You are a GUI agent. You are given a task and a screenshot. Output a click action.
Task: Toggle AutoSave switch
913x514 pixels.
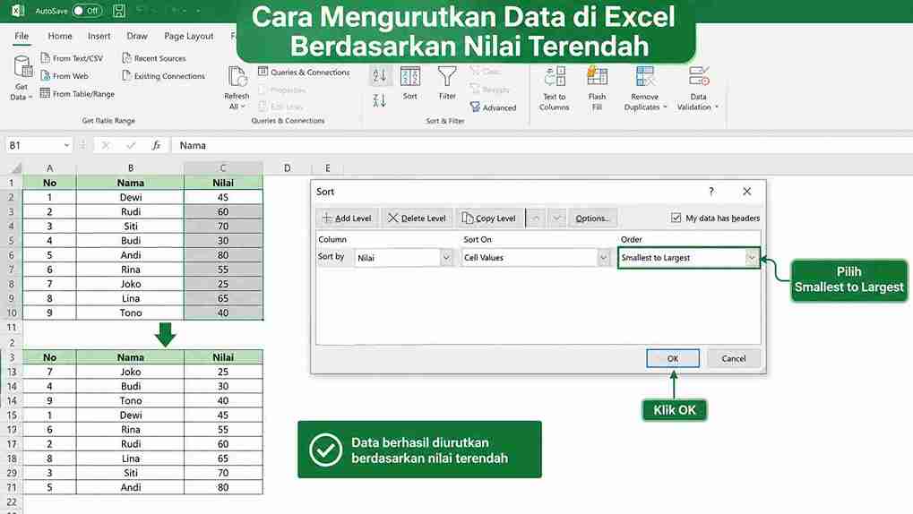tap(87, 11)
